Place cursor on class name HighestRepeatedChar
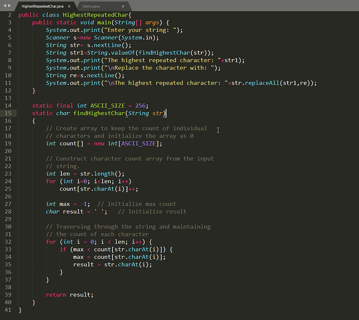Image resolution: width=359 pixels, height=320 pixels. (95, 15)
